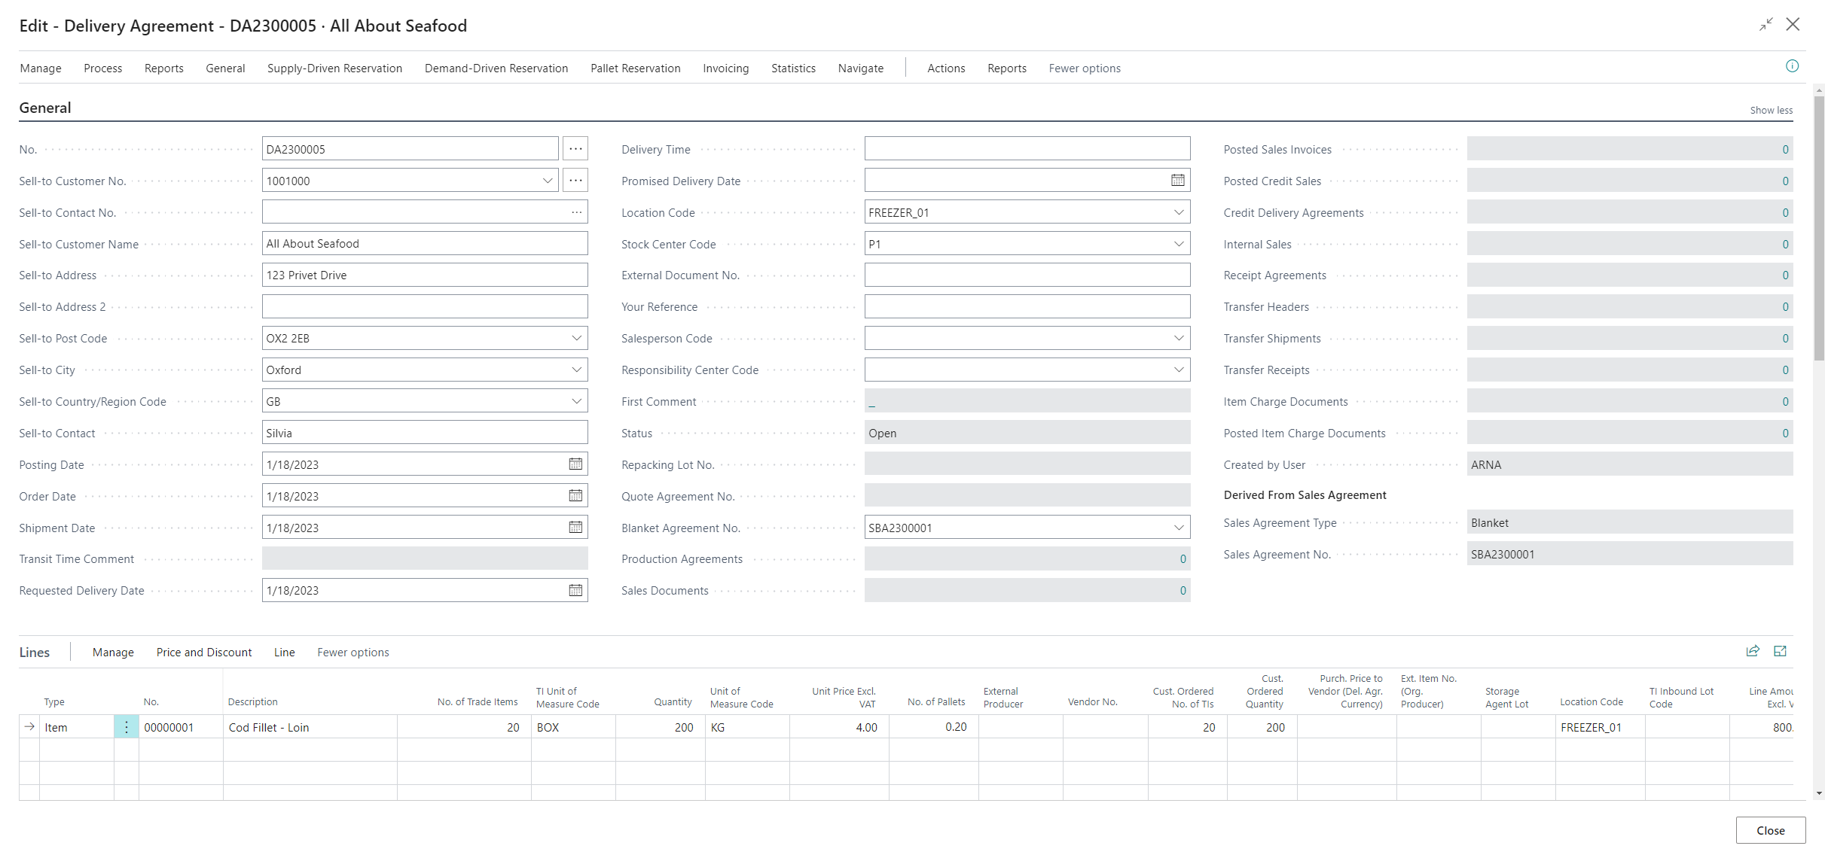This screenshot has width=1825, height=858.
Task: Open the Statistics menu
Action: 792,68
